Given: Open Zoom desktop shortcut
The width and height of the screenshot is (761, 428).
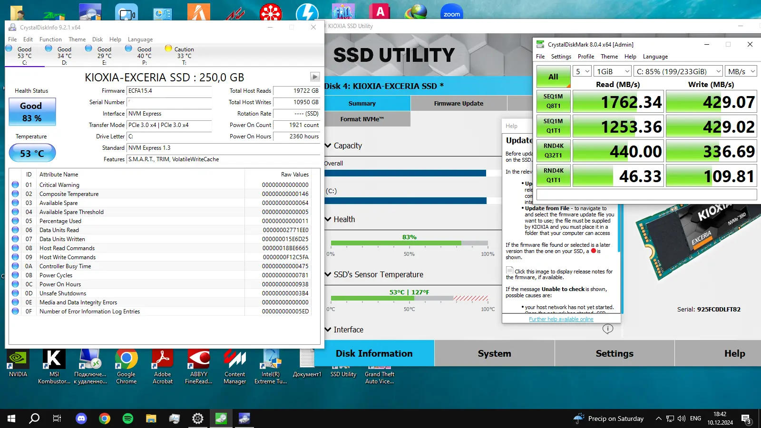Looking at the screenshot, I should tap(452, 12).
